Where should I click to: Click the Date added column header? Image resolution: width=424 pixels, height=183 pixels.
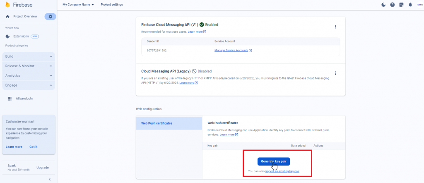[298, 146]
